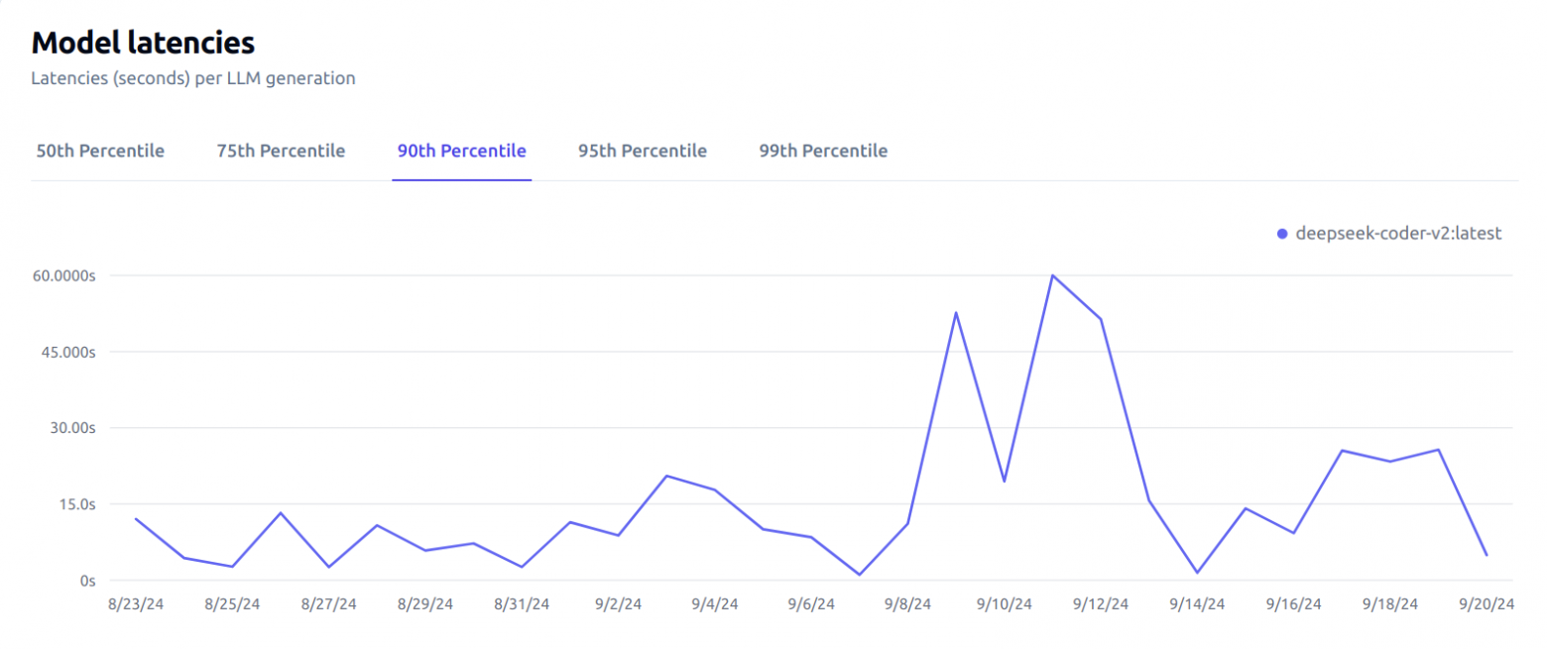Viewport: 1547px width, 649px height.
Task: Show the 95th Percentile latencies tab
Action: (x=643, y=151)
